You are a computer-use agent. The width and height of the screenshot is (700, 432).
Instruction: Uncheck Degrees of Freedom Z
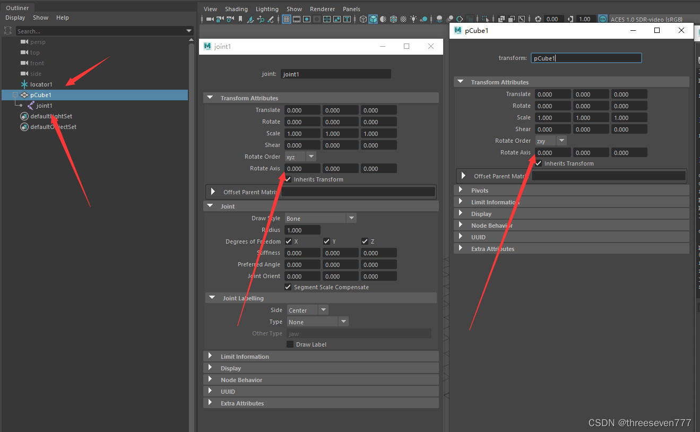pos(365,241)
